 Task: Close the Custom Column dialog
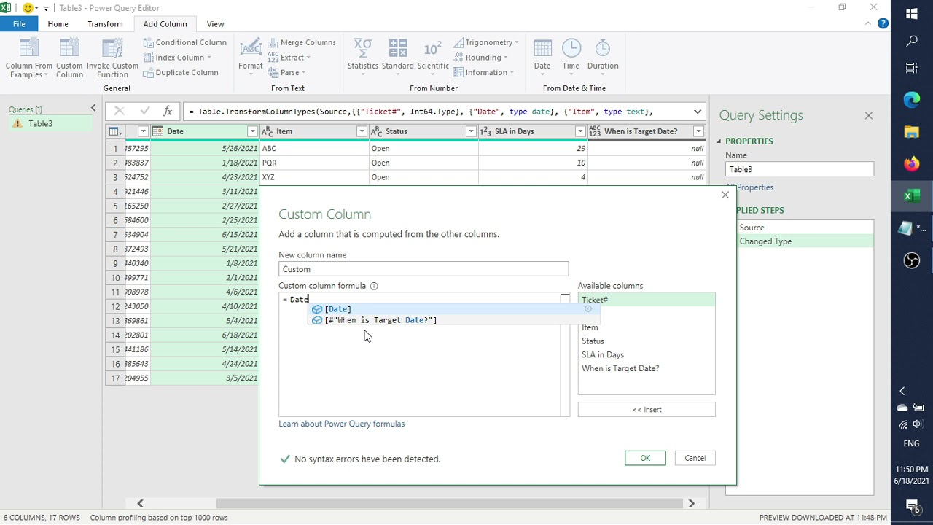[725, 195]
